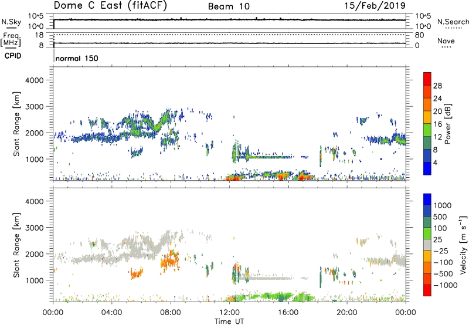469x325 pixels.
Task: Click the 'Nave' legend label
Action: [446, 40]
